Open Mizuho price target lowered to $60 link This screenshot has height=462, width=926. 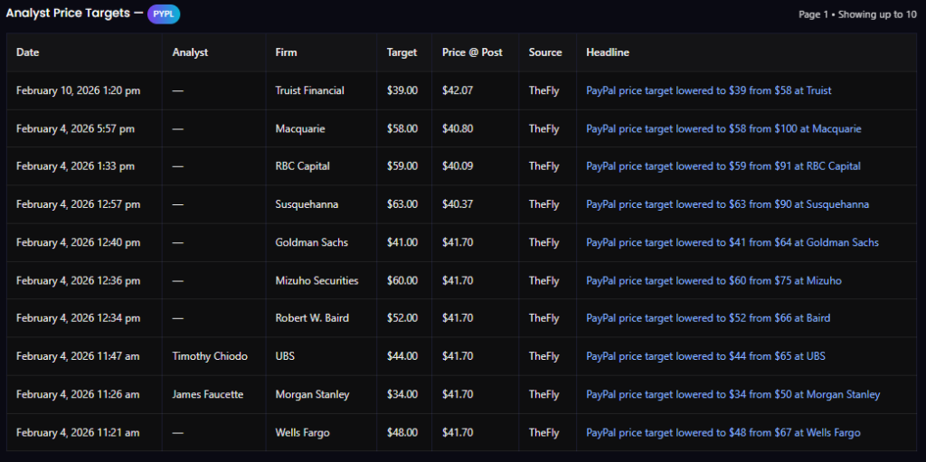(713, 280)
